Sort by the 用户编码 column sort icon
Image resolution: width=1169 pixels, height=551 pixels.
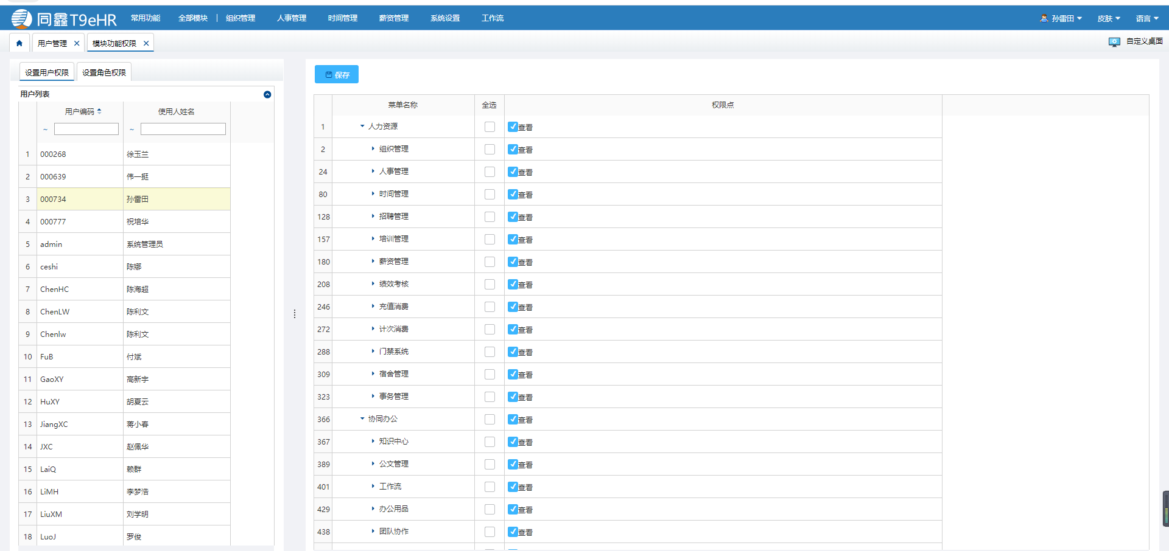point(99,111)
